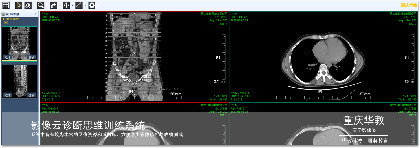Select the arrow pointer tool
The width and height of the screenshot is (420, 148).
click(19, 5)
